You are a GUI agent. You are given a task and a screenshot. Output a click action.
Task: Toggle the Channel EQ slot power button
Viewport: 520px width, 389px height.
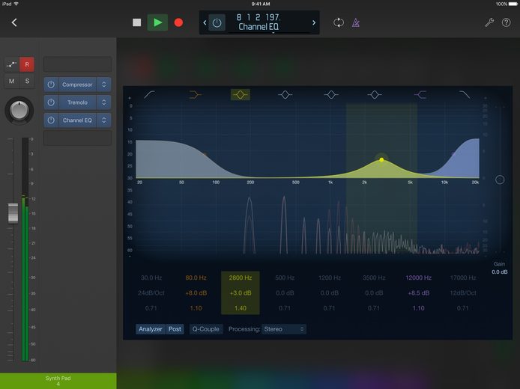click(51, 120)
